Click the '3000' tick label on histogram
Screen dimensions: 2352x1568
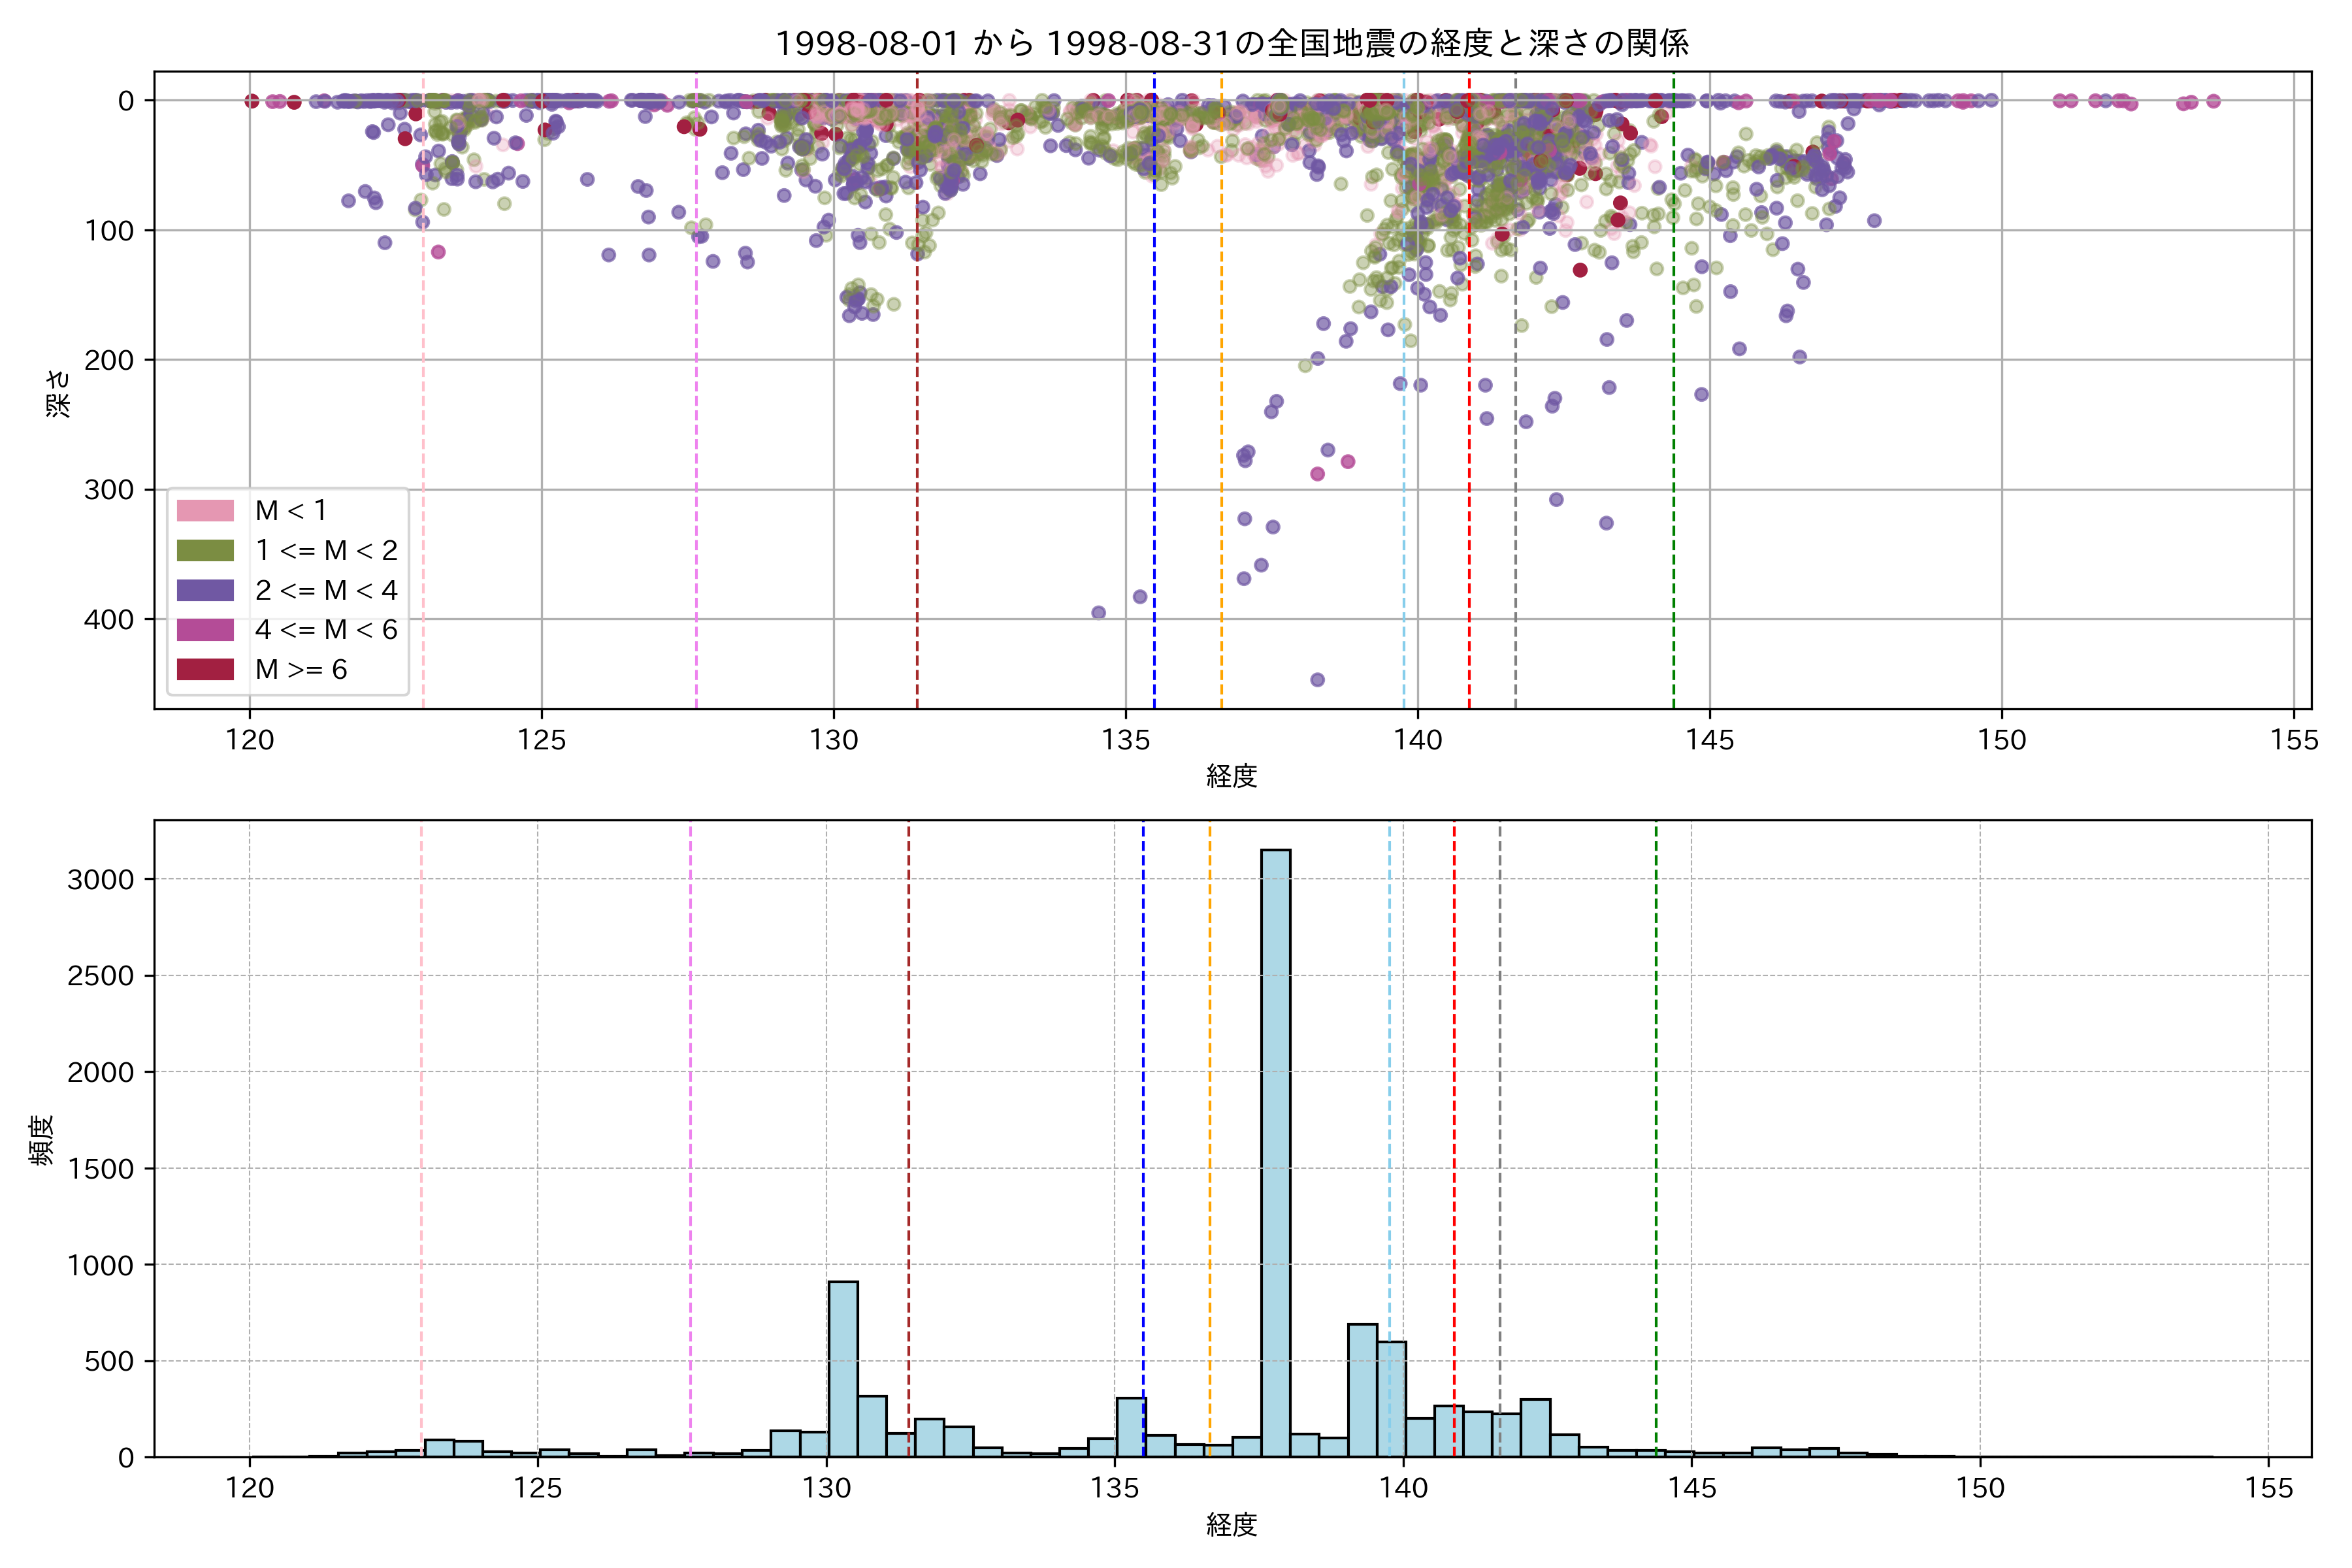point(100,880)
